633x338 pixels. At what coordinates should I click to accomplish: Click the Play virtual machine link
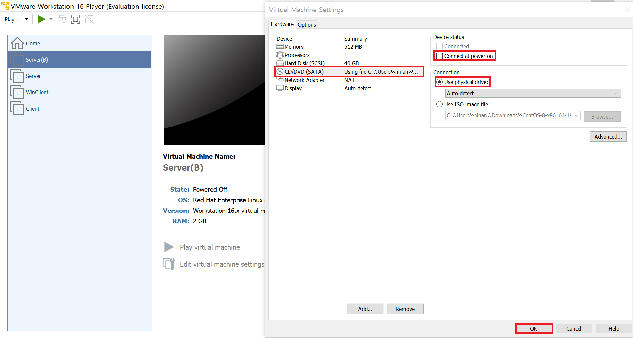click(210, 247)
